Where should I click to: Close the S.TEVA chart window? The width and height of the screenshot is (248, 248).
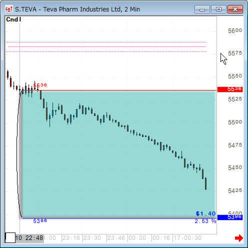235,9
